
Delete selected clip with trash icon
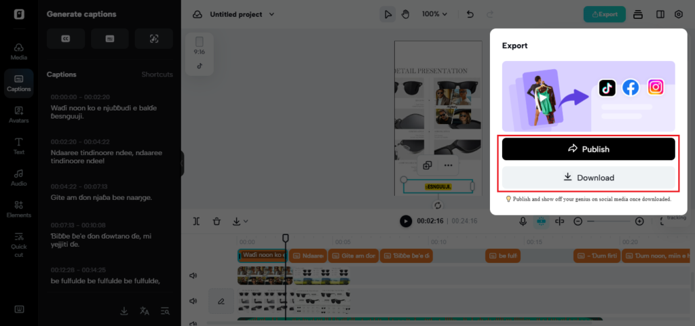pos(217,221)
